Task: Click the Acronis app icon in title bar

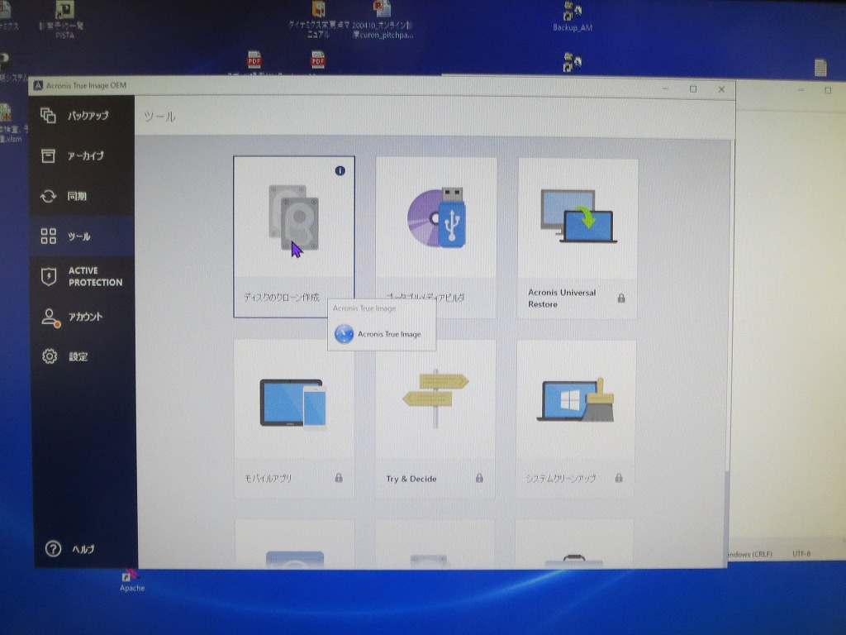Action: coord(38,85)
